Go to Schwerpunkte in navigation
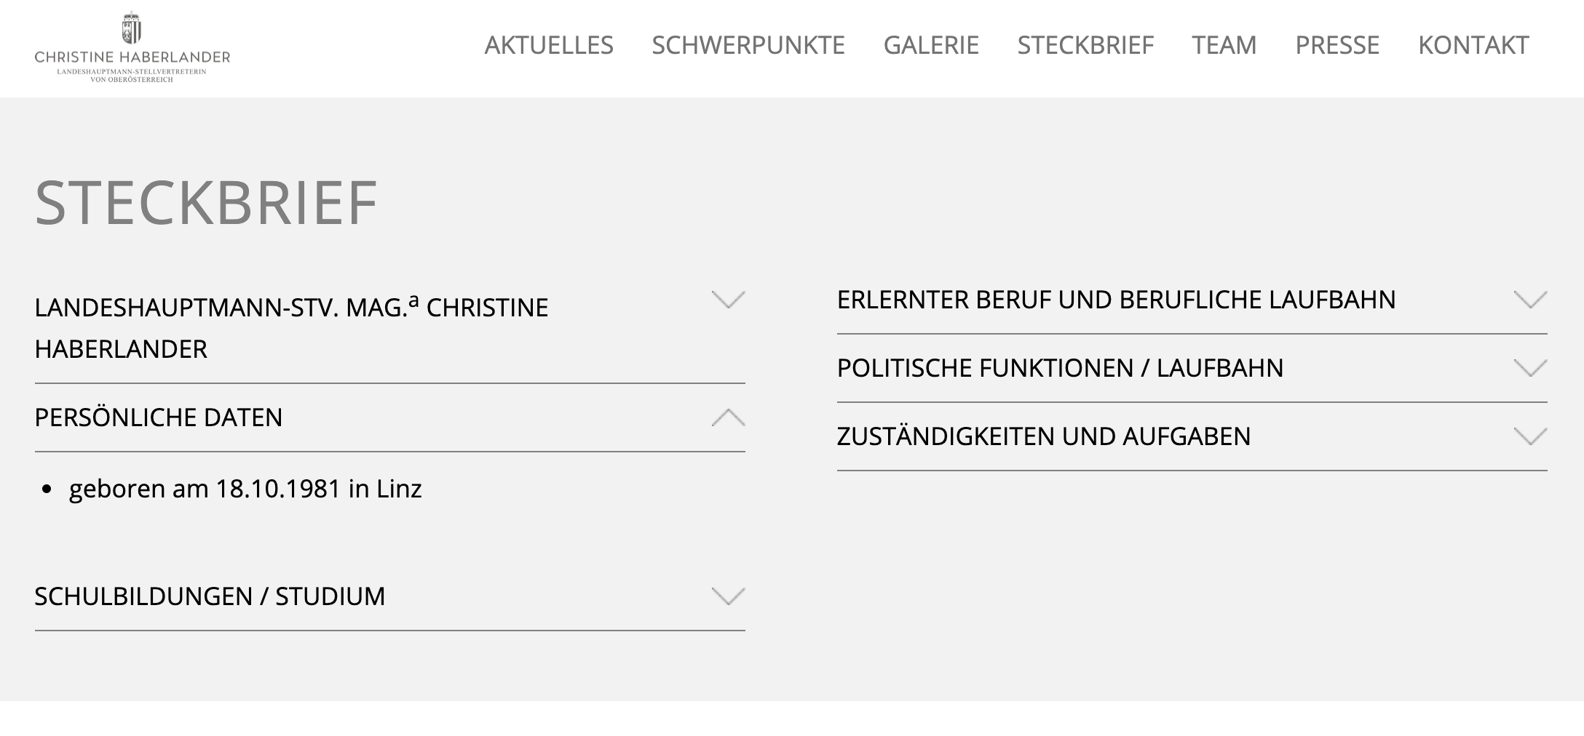The image size is (1584, 736). coord(748,45)
